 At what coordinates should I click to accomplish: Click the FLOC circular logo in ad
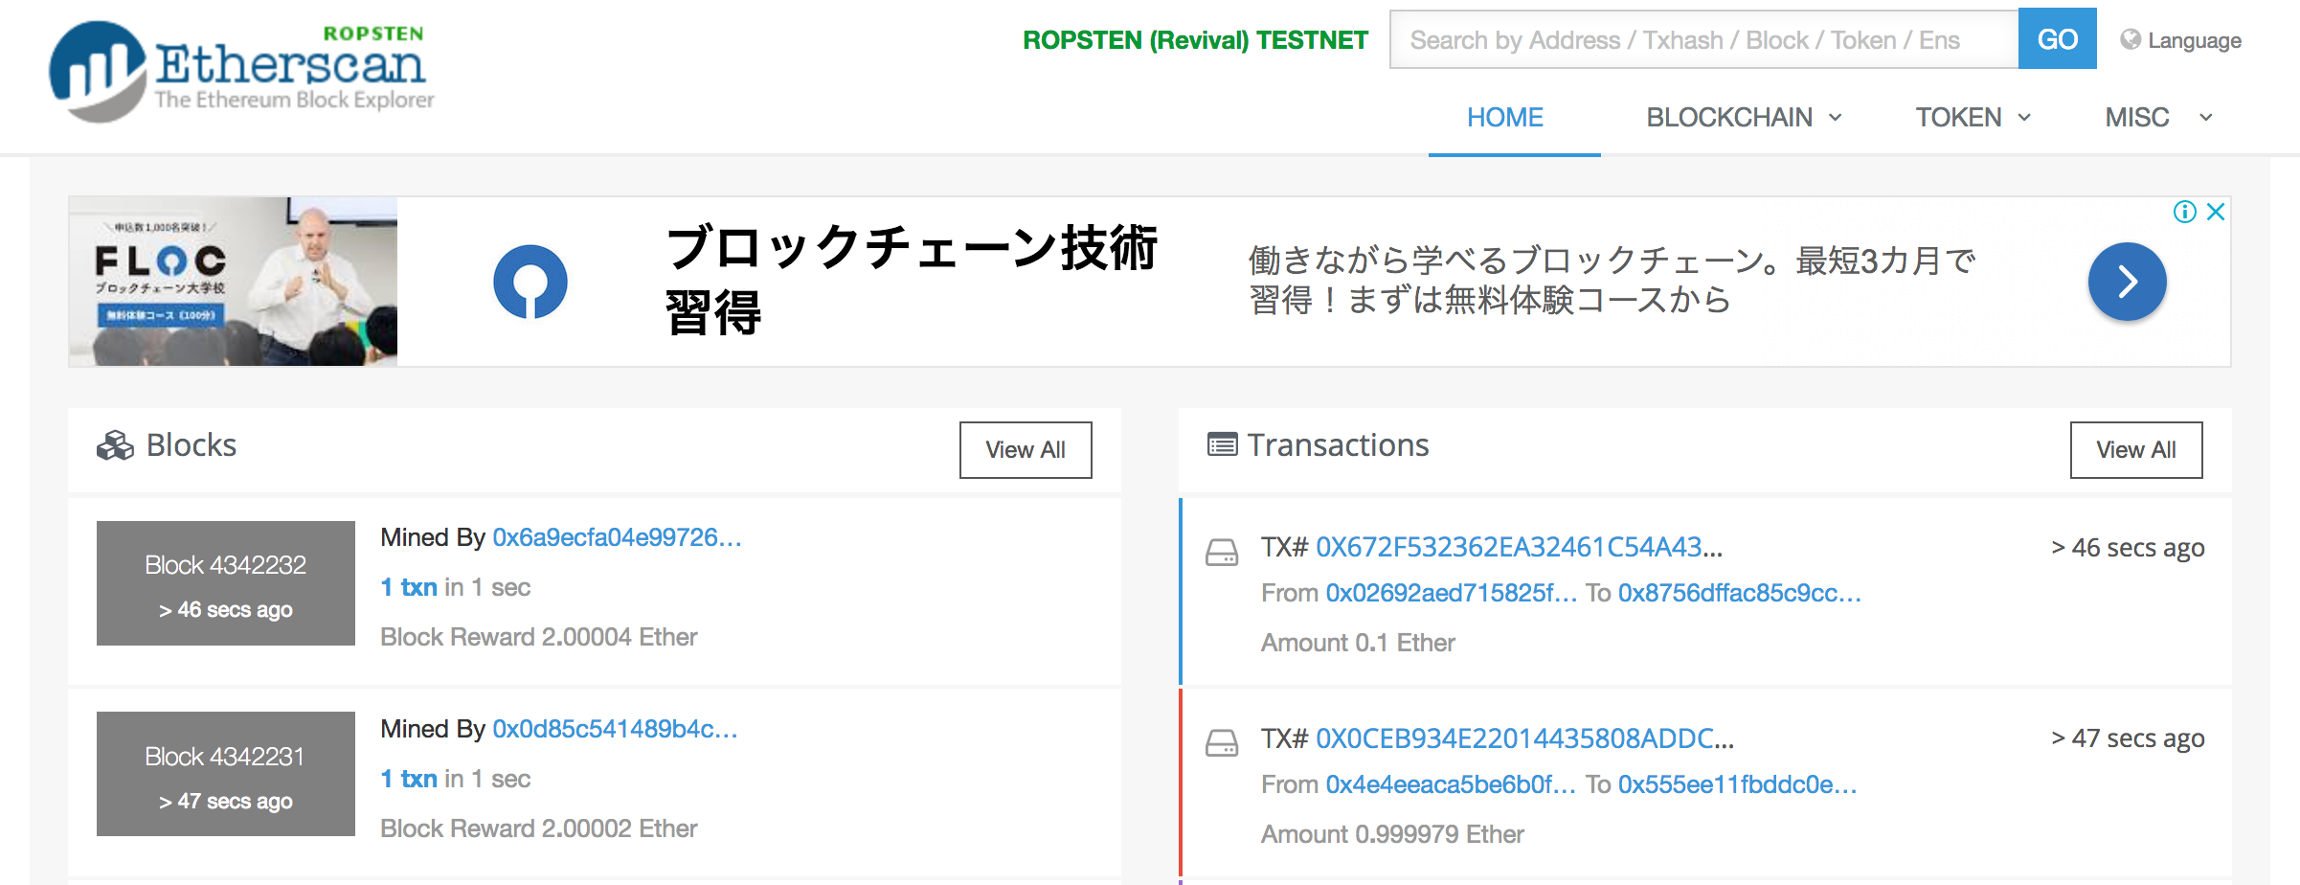[530, 282]
